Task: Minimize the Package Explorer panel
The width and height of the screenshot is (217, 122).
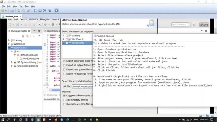Action: pos(35,31)
